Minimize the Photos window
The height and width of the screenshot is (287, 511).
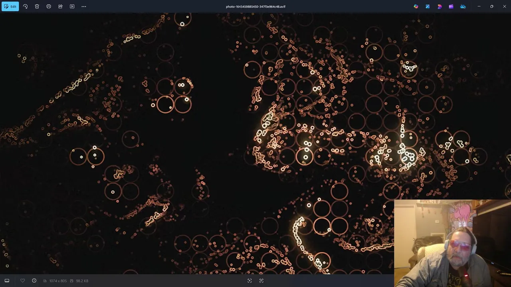(479, 6)
